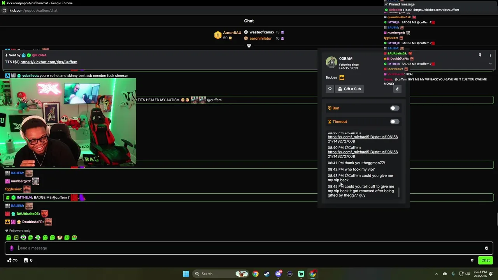Toggle the Ban switch
The height and width of the screenshot is (280, 498).
click(x=395, y=108)
